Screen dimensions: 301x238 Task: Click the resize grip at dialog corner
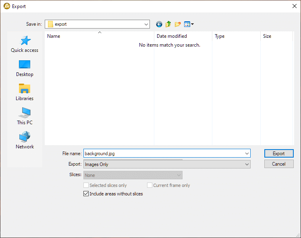click(x=298, y=235)
